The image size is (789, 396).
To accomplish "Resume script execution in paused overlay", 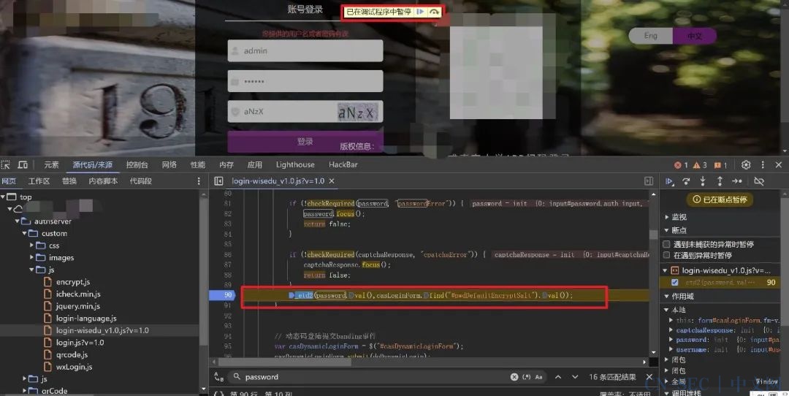I will click(420, 12).
